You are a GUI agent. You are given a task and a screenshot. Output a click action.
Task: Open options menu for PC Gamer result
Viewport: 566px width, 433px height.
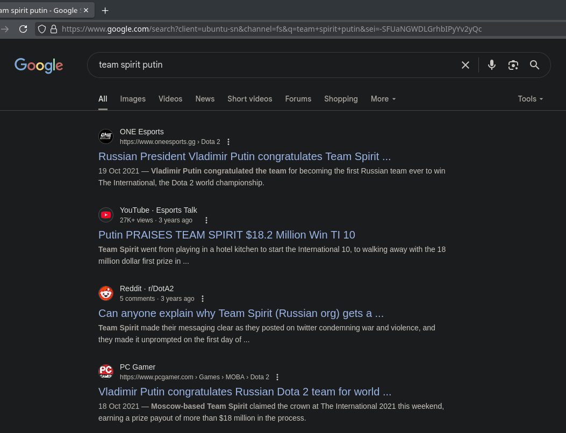(x=277, y=377)
